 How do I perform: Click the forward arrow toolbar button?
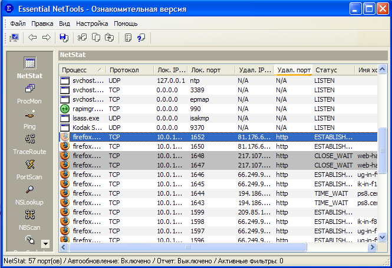46,38
